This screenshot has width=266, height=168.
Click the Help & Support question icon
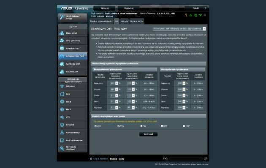coord(91,159)
